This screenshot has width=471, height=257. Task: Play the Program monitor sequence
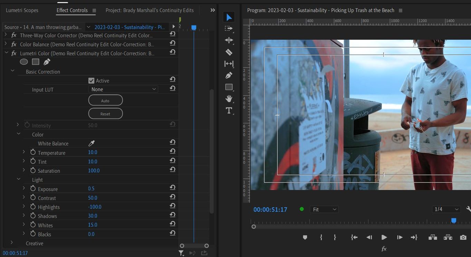click(384, 237)
